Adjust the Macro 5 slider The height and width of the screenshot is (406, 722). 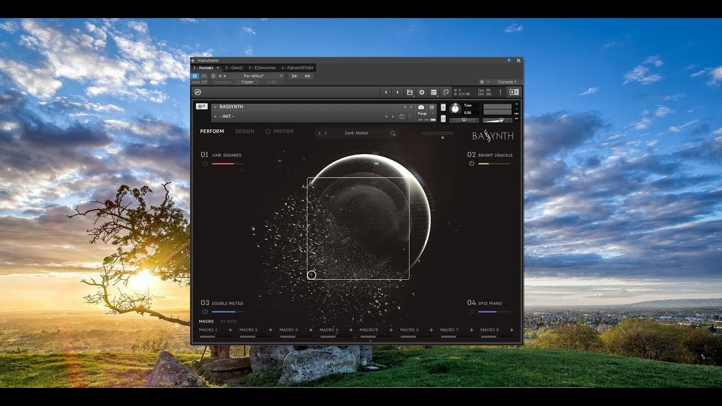point(376,337)
